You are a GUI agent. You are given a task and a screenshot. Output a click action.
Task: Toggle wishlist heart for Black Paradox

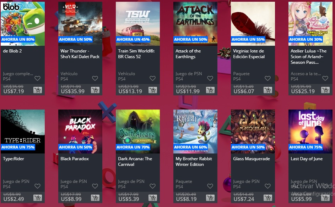[x=95, y=186]
